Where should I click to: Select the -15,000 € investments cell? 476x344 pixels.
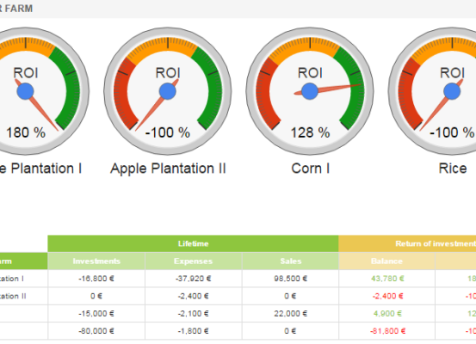(96, 313)
